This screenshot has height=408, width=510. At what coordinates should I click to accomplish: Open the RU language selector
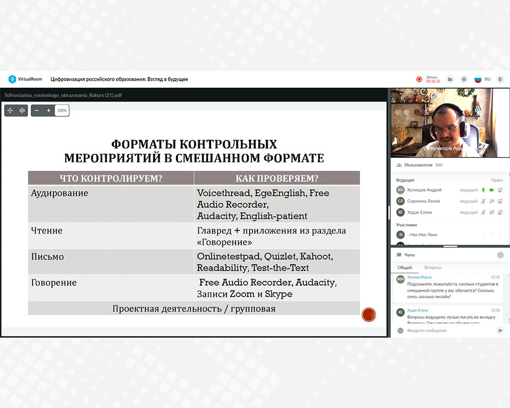coord(482,79)
